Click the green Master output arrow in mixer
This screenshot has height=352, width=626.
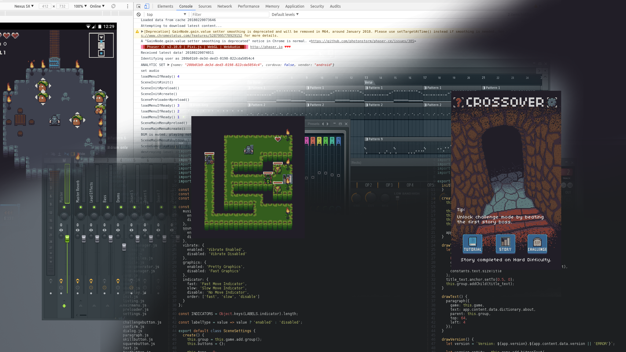pos(64,306)
